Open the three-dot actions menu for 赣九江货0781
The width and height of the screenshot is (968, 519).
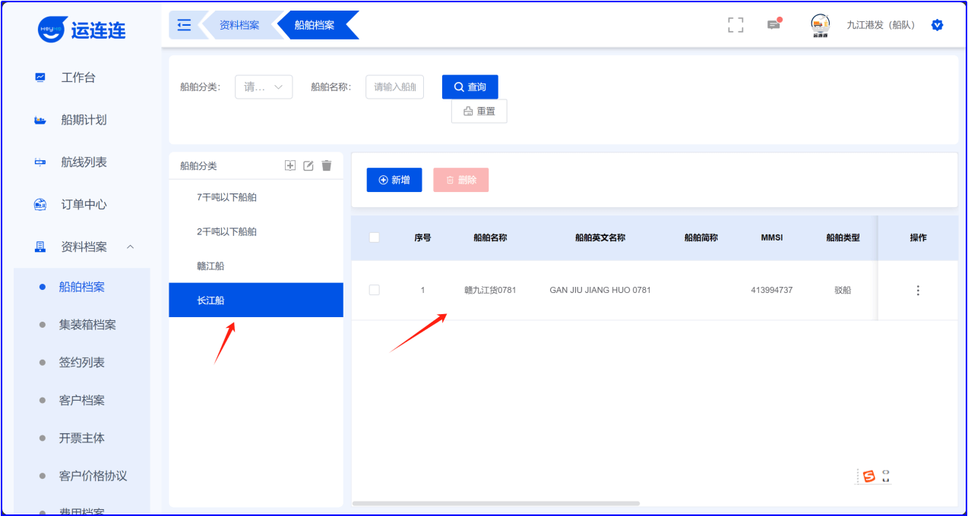[x=918, y=291]
